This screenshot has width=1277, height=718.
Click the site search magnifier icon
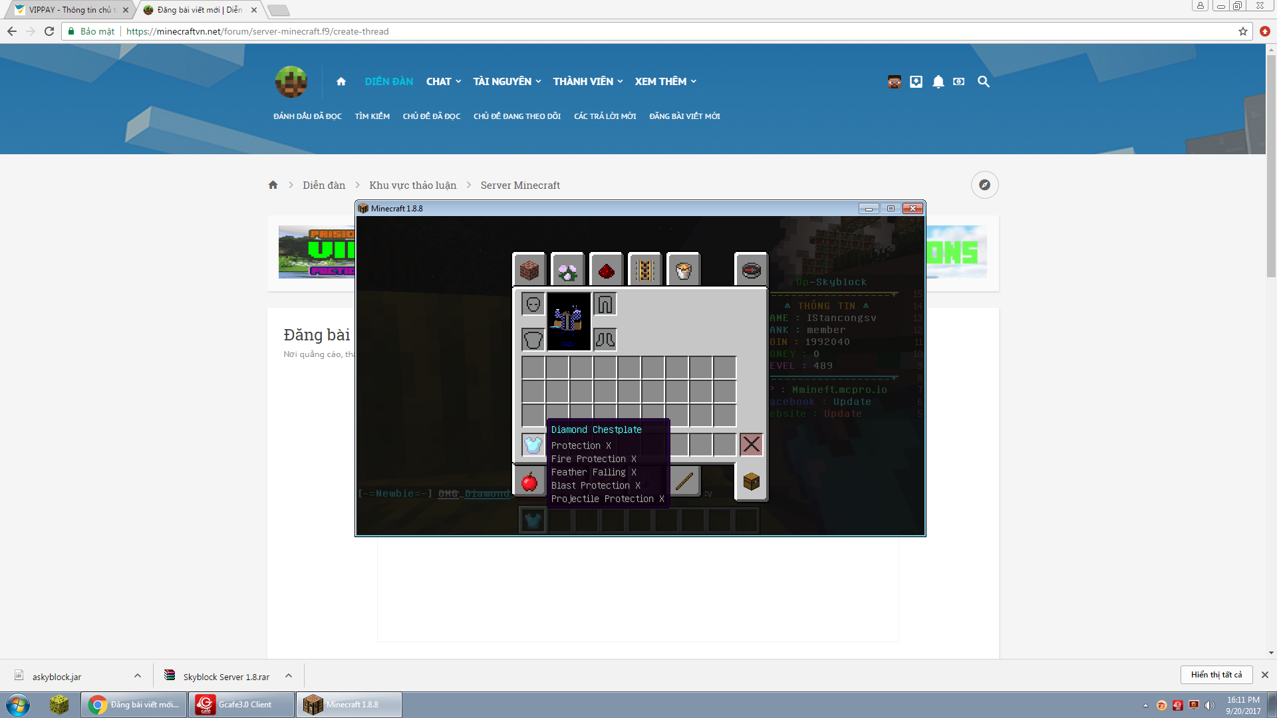click(x=983, y=82)
